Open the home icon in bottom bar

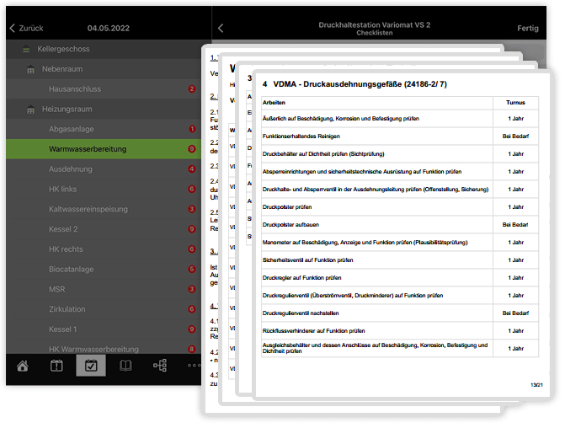point(23,366)
